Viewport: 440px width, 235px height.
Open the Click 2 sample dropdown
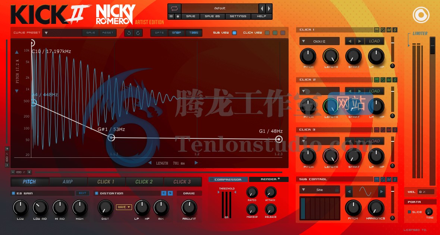pyautogui.click(x=319, y=91)
